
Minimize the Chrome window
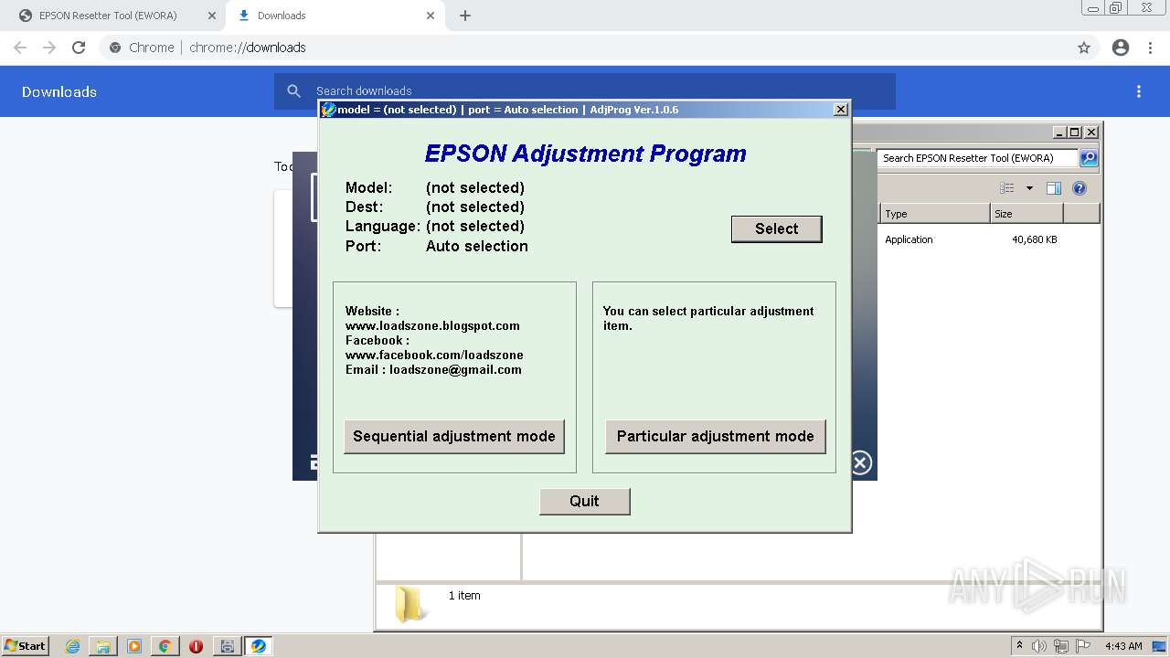click(1092, 7)
